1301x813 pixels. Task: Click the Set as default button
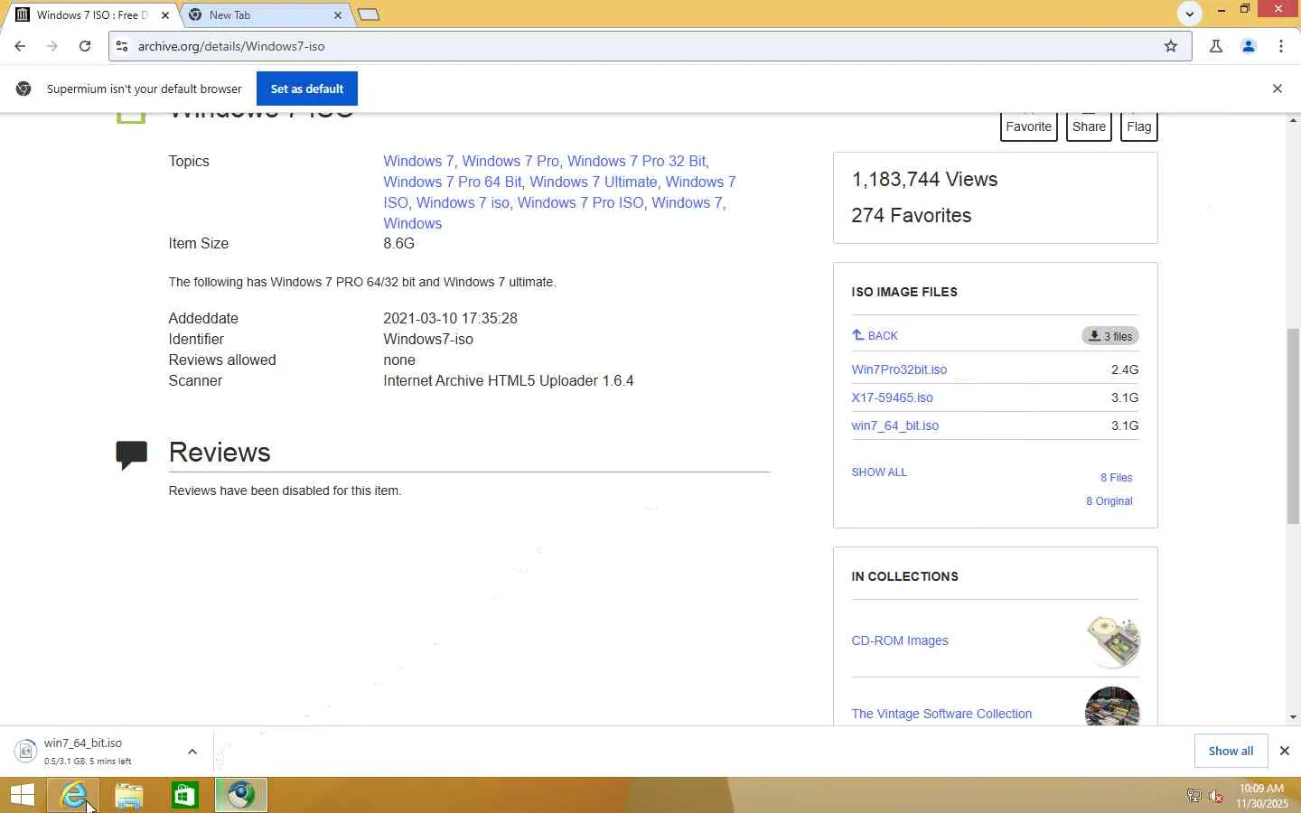point(307,89)
